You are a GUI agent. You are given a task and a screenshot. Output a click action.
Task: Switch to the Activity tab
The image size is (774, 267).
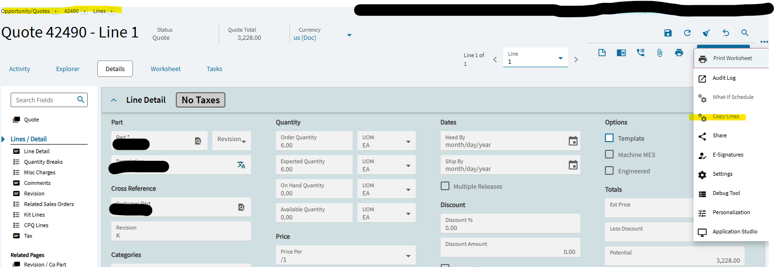20,69
